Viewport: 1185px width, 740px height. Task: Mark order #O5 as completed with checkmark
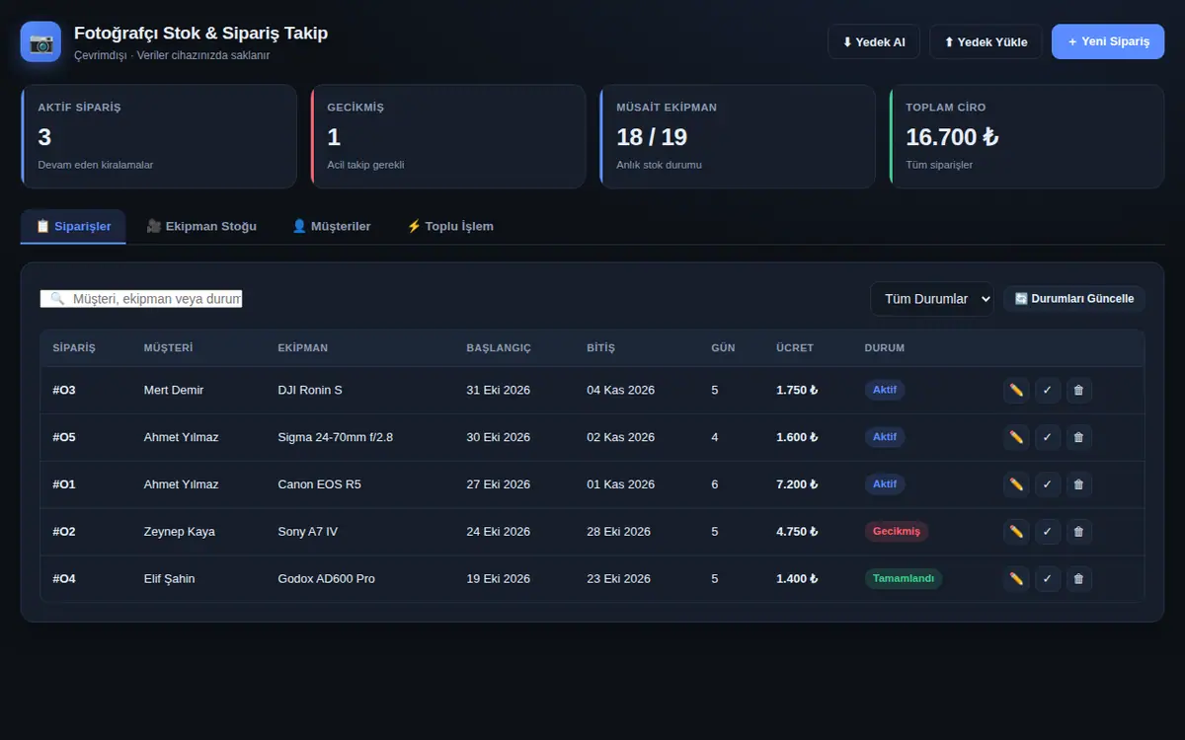[x=1048, y=437]
